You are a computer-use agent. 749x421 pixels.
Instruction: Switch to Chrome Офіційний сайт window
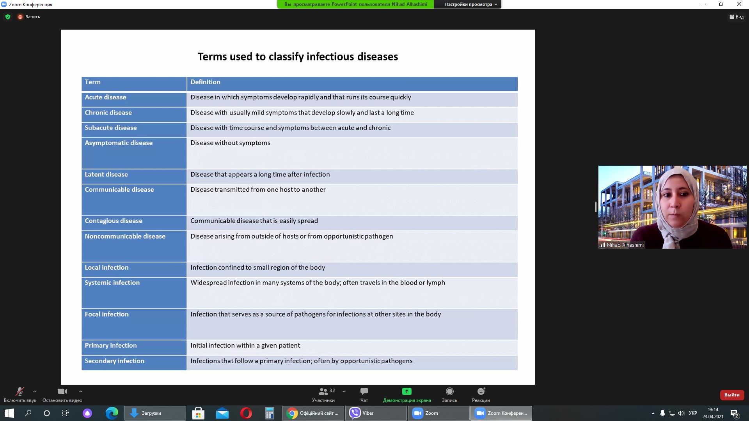coord(313,413)
